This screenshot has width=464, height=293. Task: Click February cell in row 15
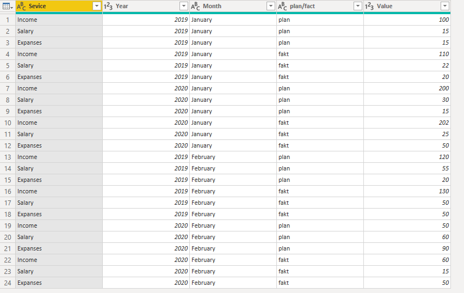[233, 180]
